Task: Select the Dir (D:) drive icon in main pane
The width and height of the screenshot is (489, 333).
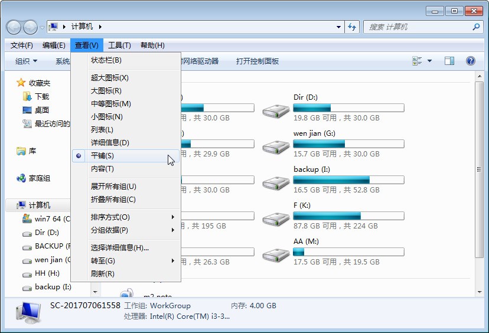Action: coord(276,110)
